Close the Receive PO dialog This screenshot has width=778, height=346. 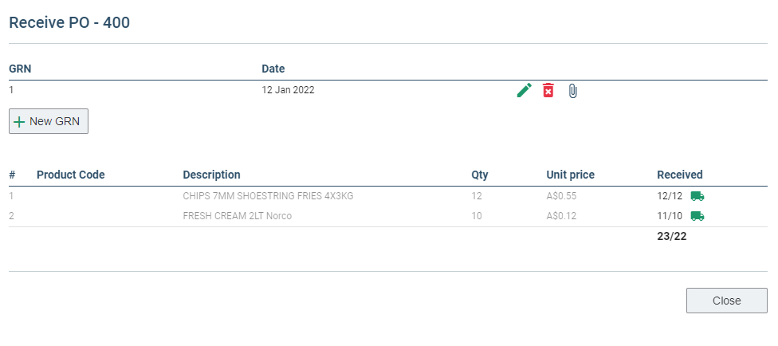pyautogui.click(x=726, y=301)
